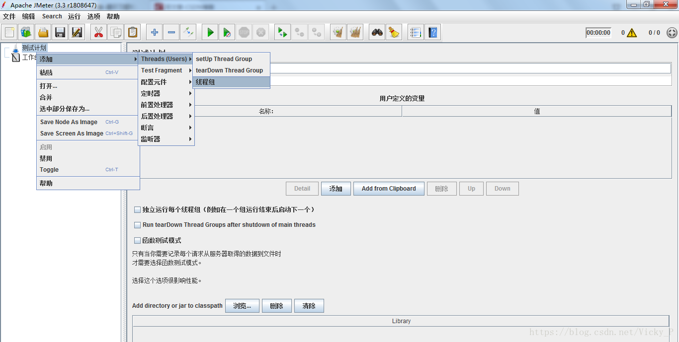Paste using the clipboard icon
679x342 pixels.
(133, 33)
